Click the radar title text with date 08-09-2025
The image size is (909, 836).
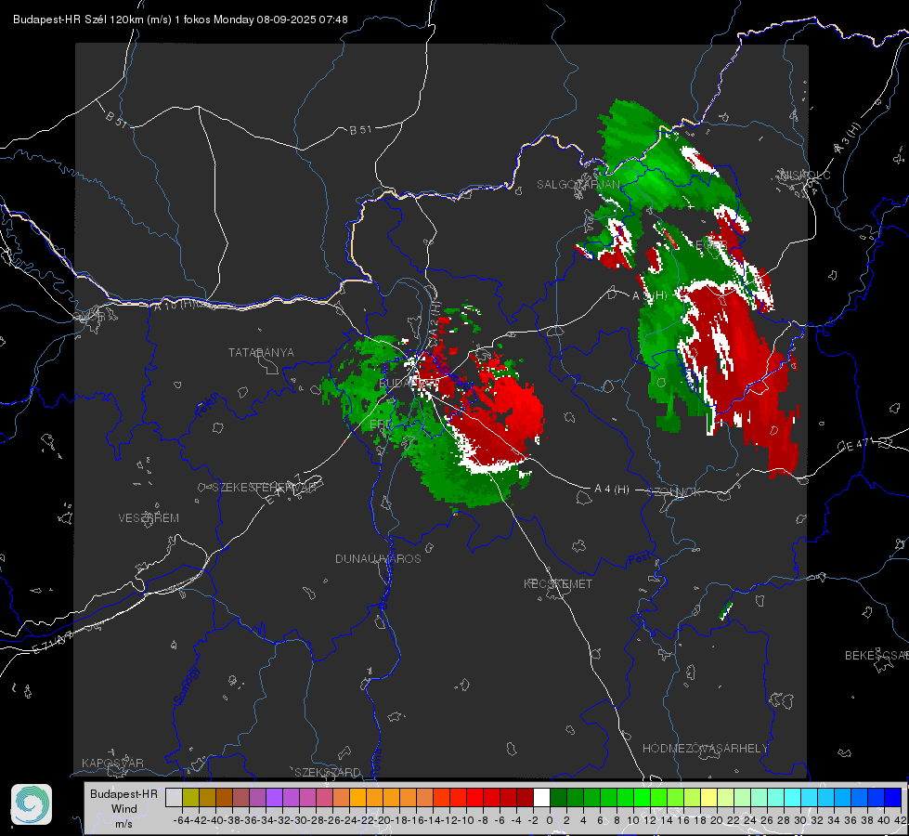tap(180, 20)
